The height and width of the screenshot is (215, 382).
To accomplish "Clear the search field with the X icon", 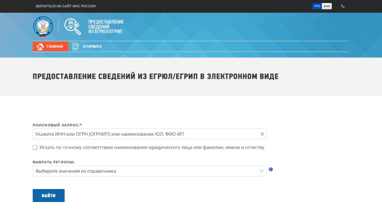I will pos(262,134).
